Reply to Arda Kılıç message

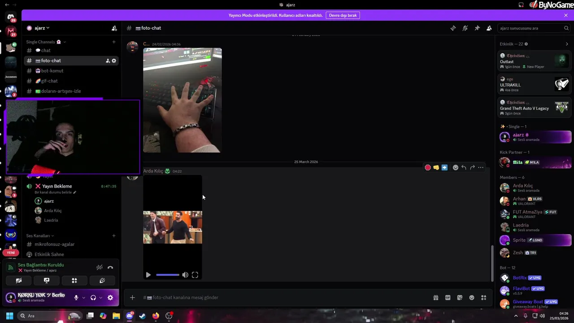coord(464,167)
